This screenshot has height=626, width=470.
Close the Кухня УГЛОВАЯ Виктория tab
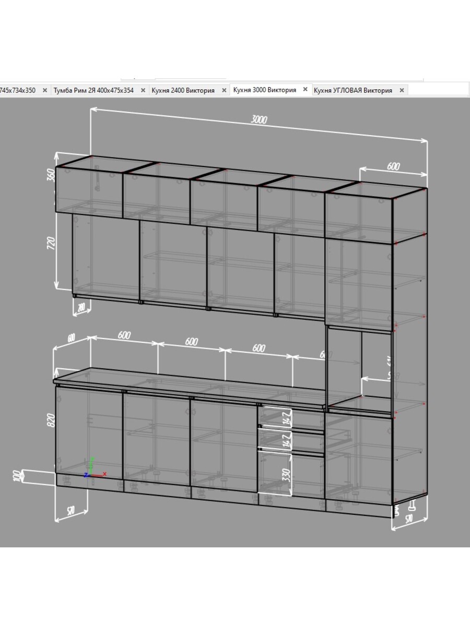coord(402,90)
